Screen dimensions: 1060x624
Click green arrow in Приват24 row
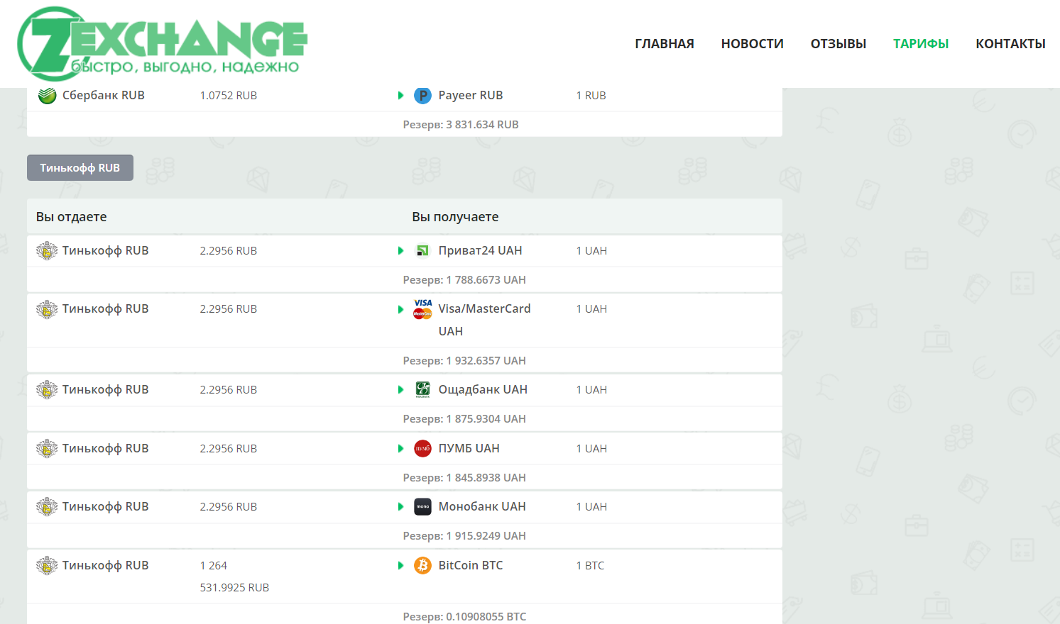(400, 251)
